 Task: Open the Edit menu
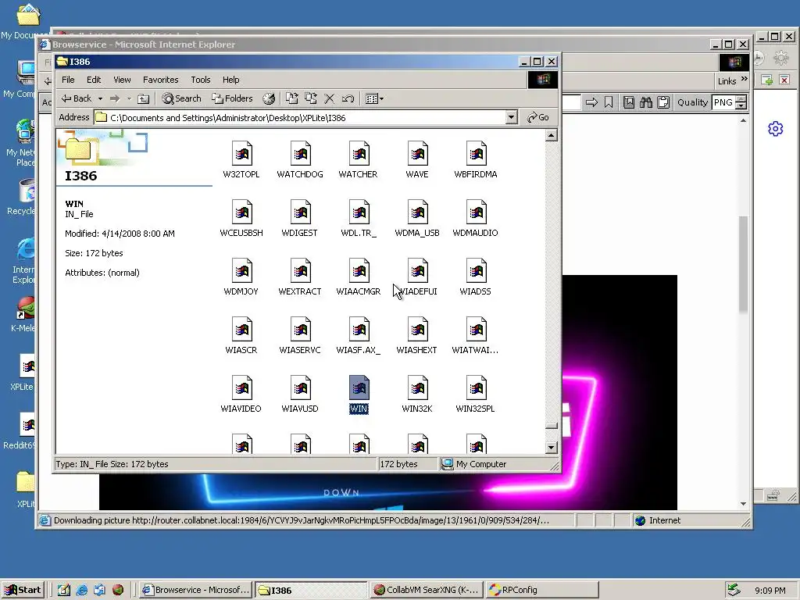click(x=94, y=80)
